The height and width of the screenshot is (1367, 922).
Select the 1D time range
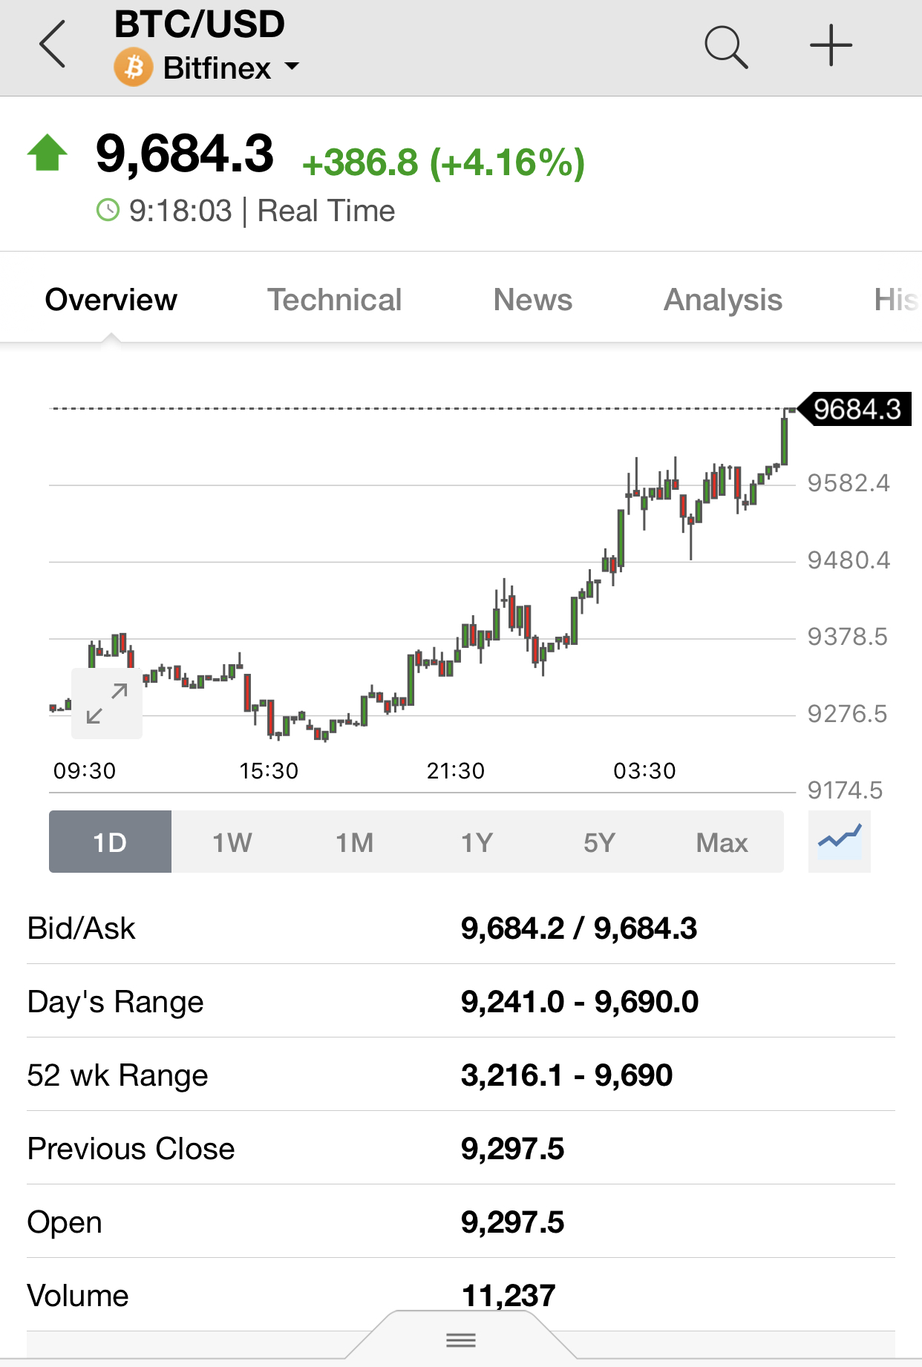pyautogui.click(x=110, y=842)
